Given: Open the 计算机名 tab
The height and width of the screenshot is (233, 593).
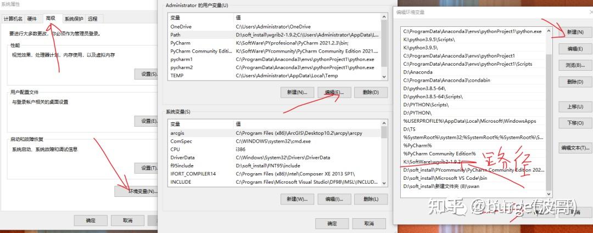Looking at the screenshot, I should coord(13,19).
